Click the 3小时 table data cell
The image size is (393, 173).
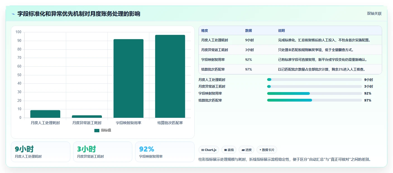pyautogui.click(x=250, y=50)
